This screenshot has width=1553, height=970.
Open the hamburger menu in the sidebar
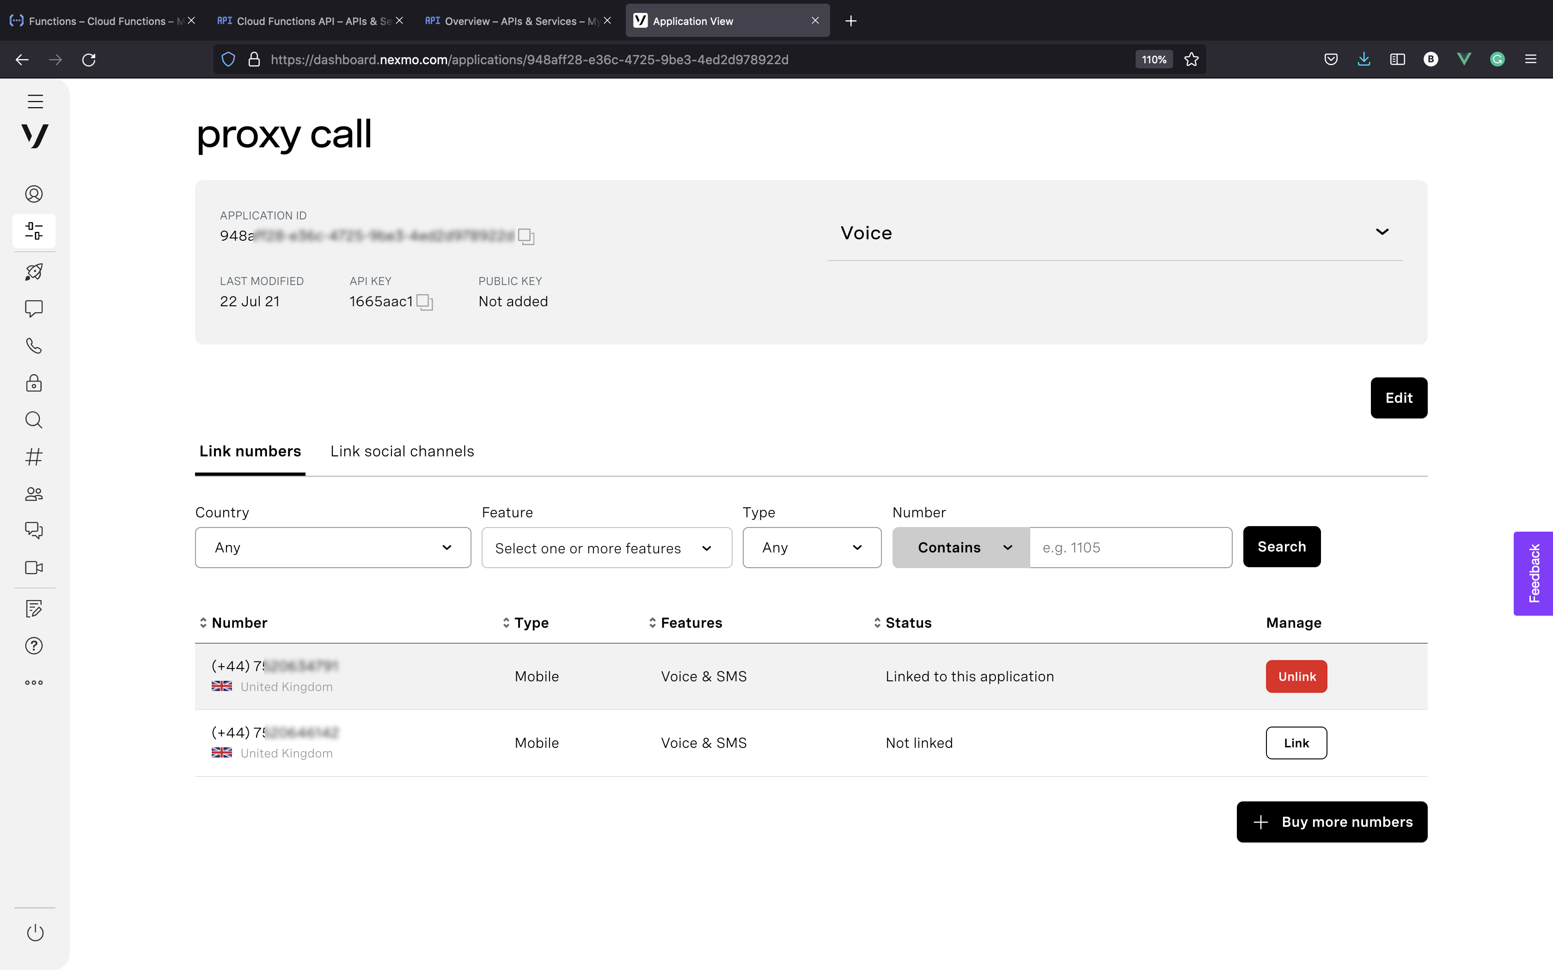coord(35,101)
